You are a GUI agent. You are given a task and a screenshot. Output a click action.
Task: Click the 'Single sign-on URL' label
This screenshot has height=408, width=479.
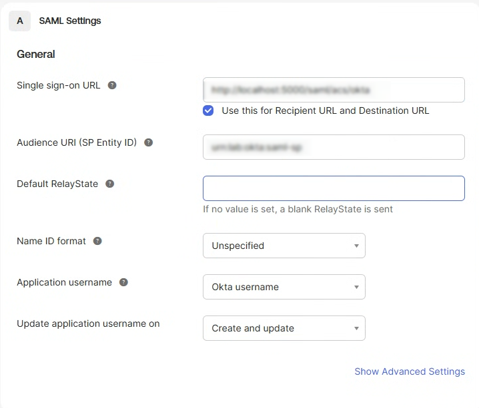coord(58,85)
